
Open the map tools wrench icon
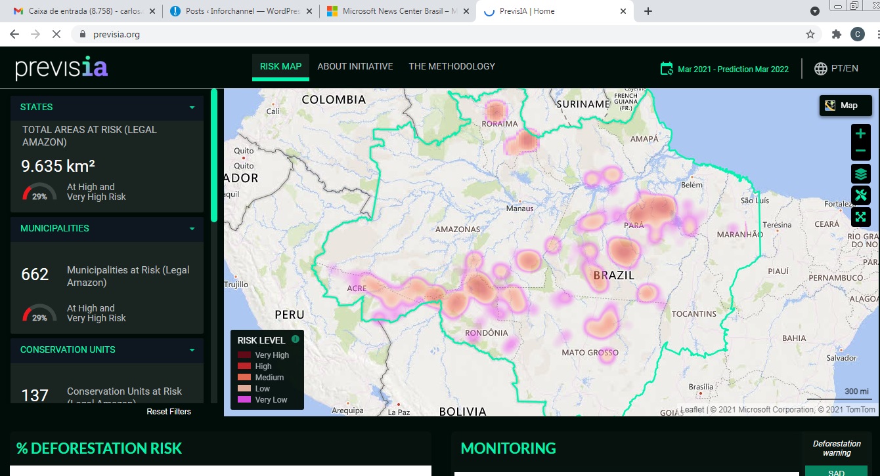click(860, 195)
